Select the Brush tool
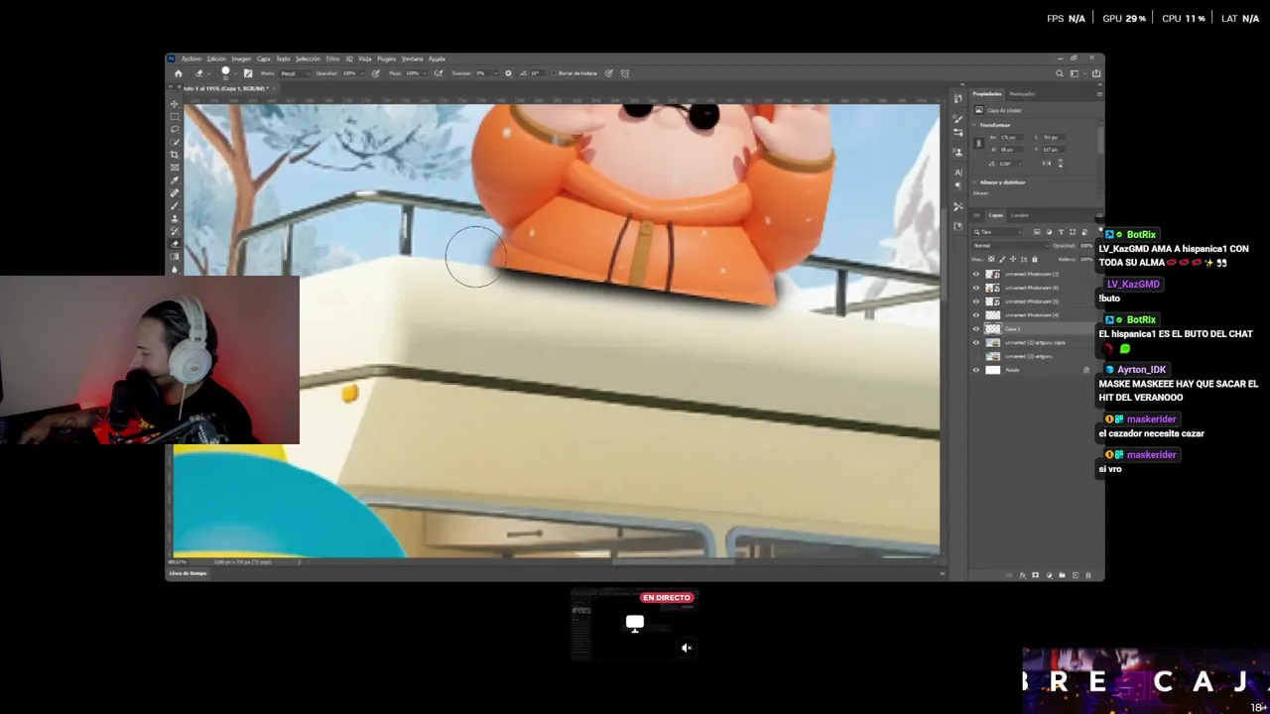The image size is (1270, 714). [x=175, y=206]
